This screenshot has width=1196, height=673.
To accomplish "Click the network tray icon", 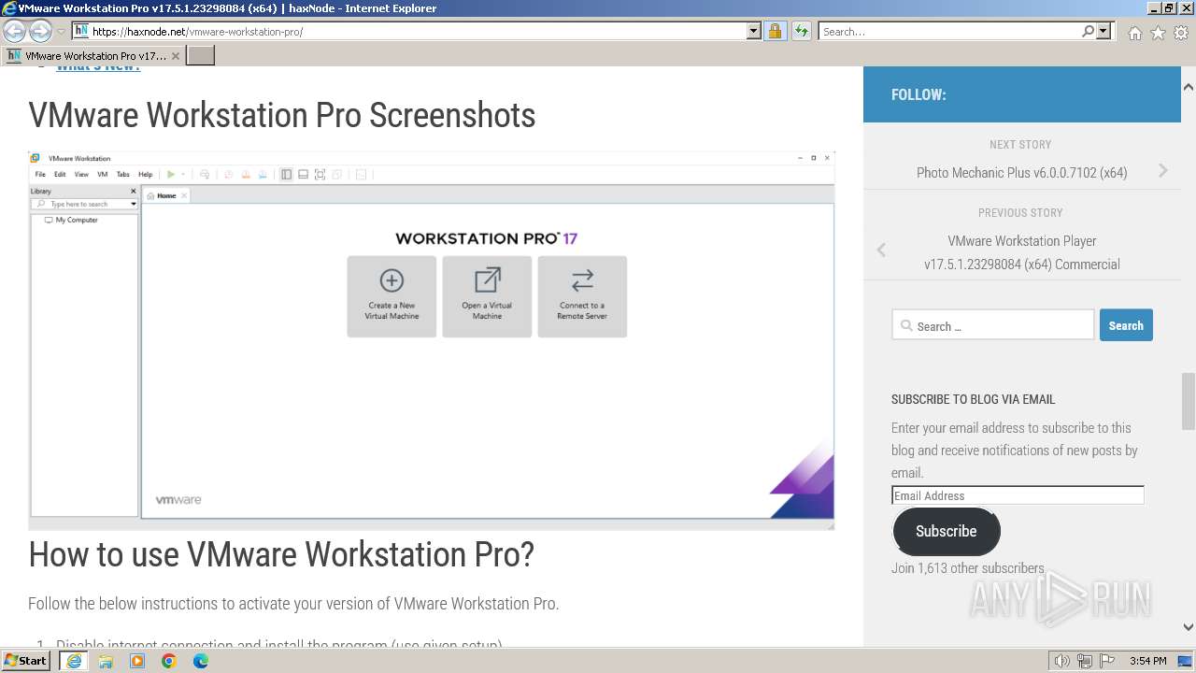I will (x=1085, y=661).
